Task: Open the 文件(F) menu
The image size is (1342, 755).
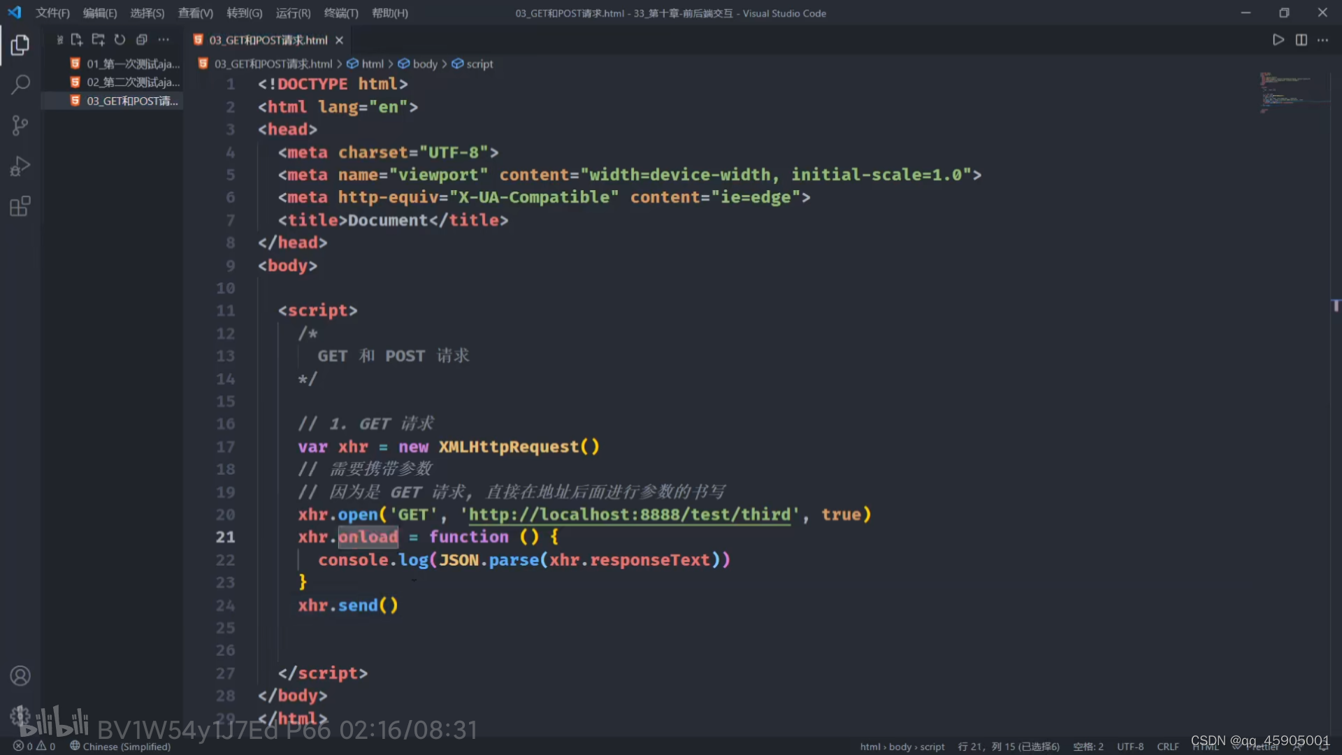Action: [52, 13]
